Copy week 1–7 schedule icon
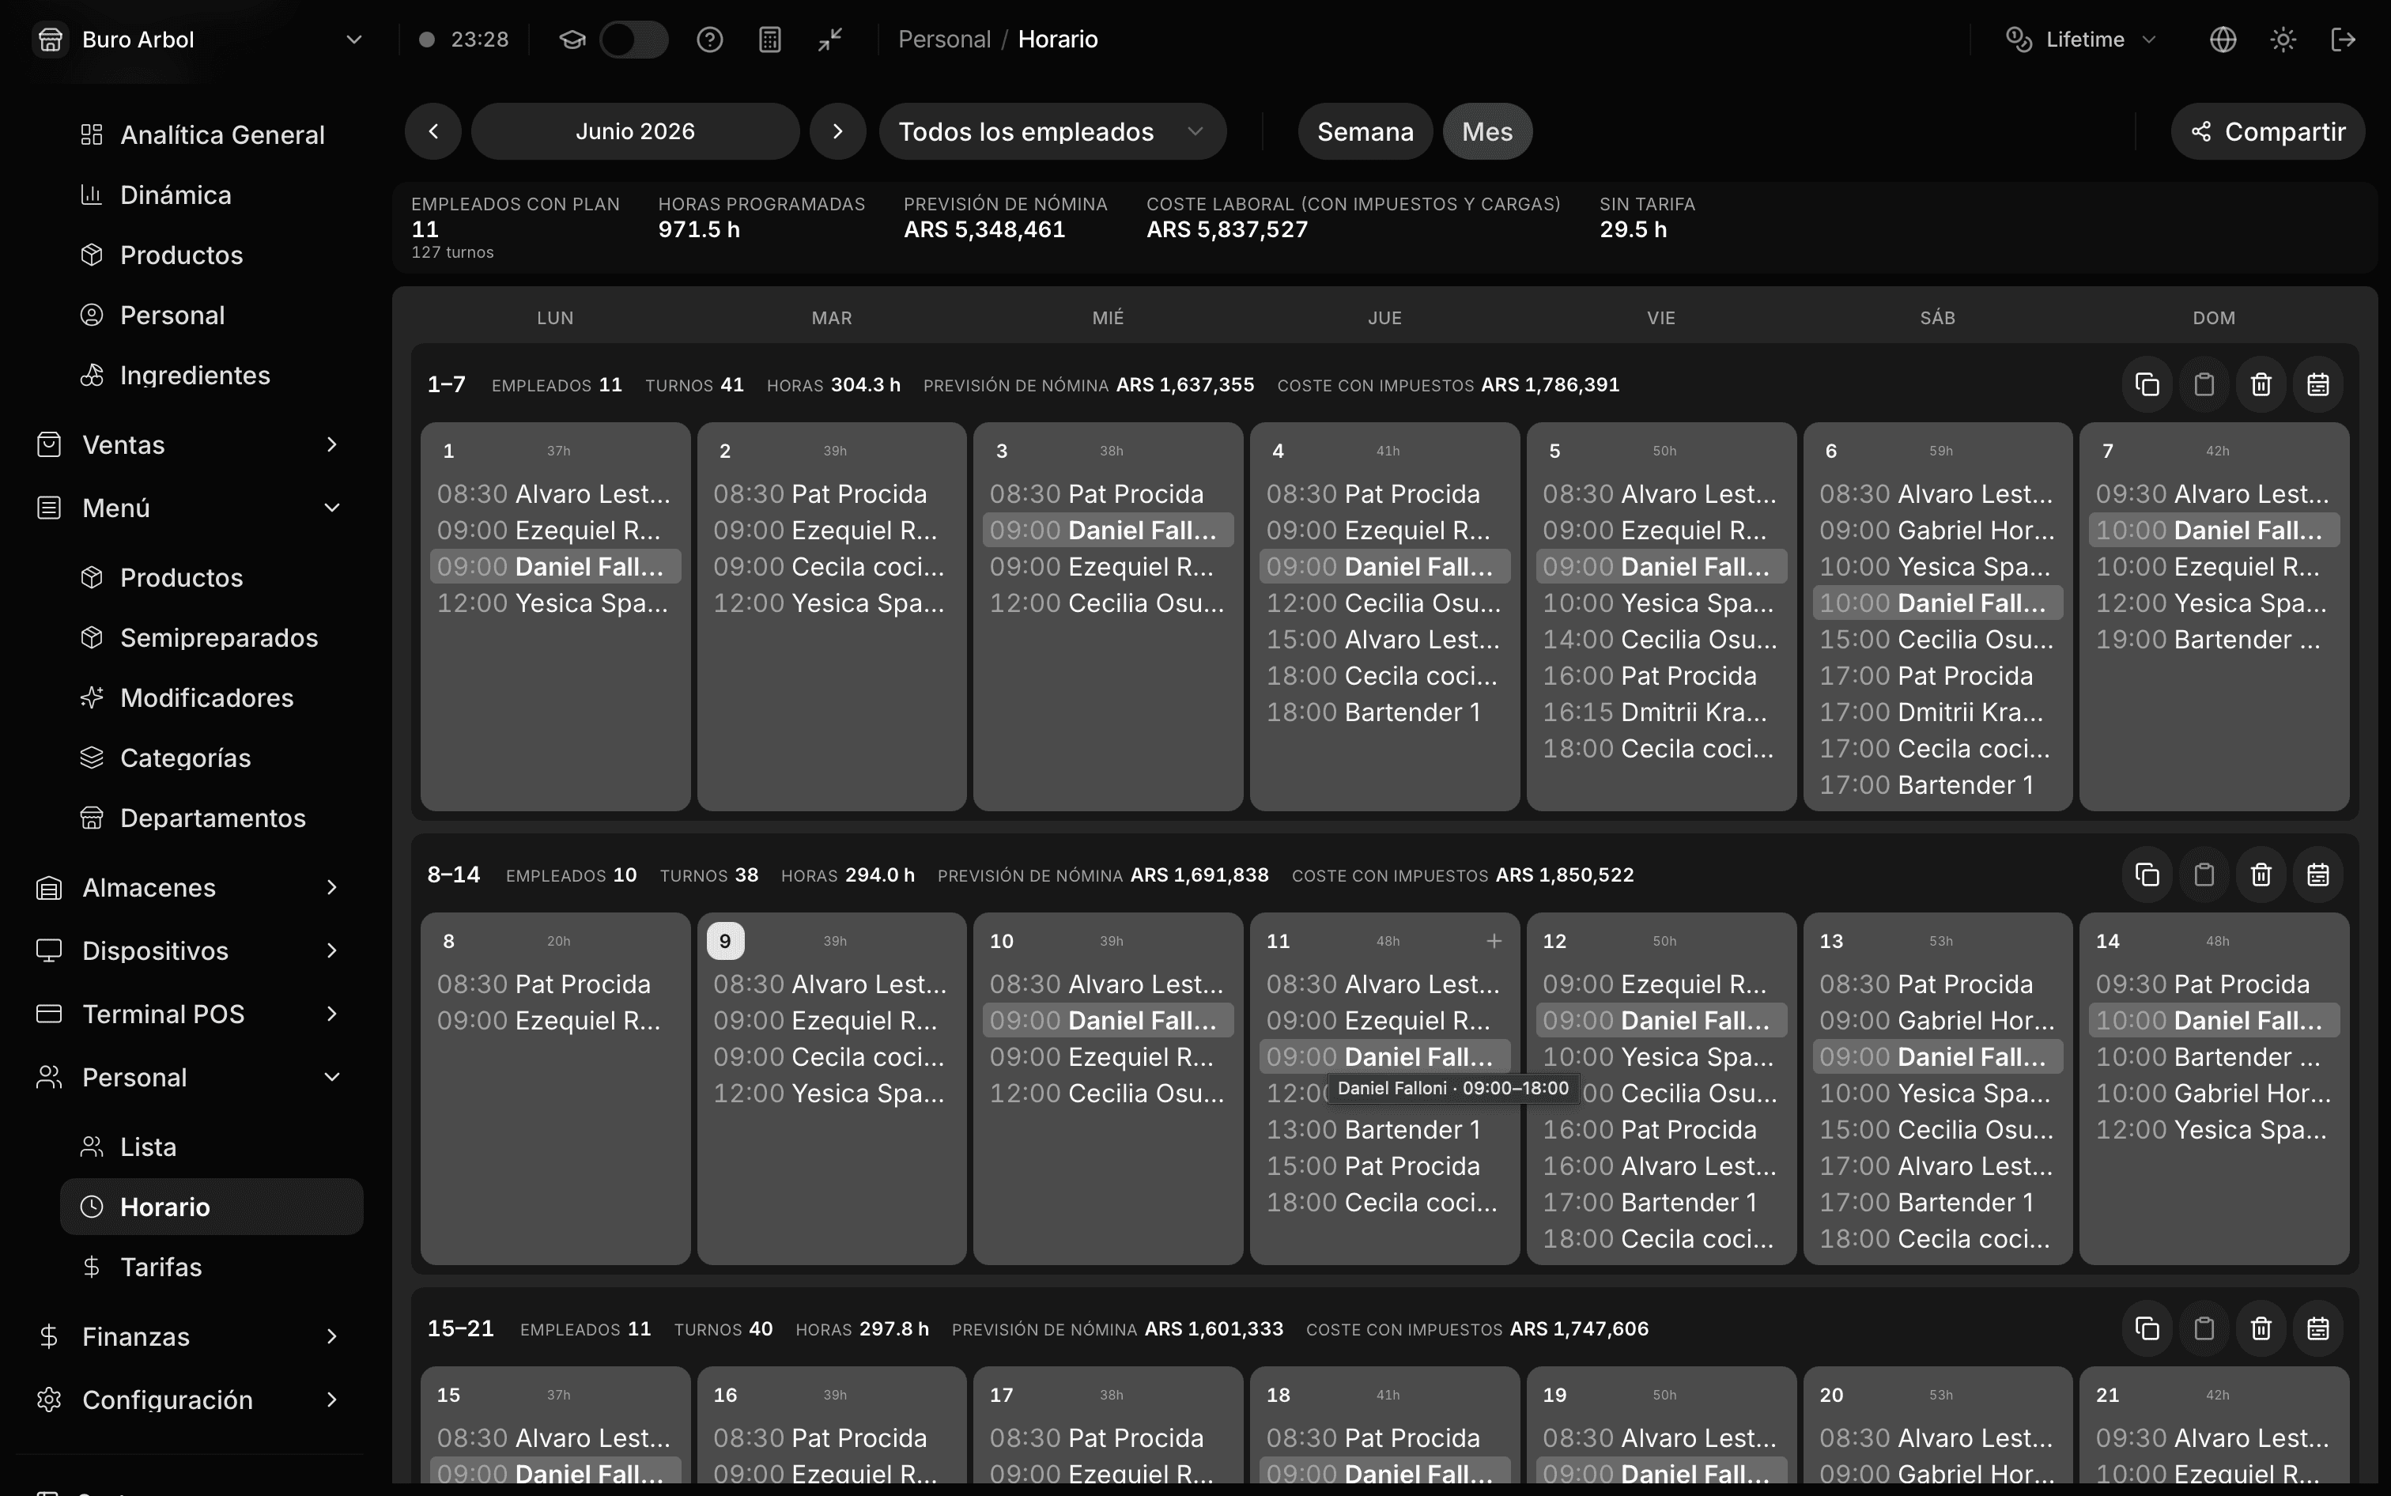 2147,385
